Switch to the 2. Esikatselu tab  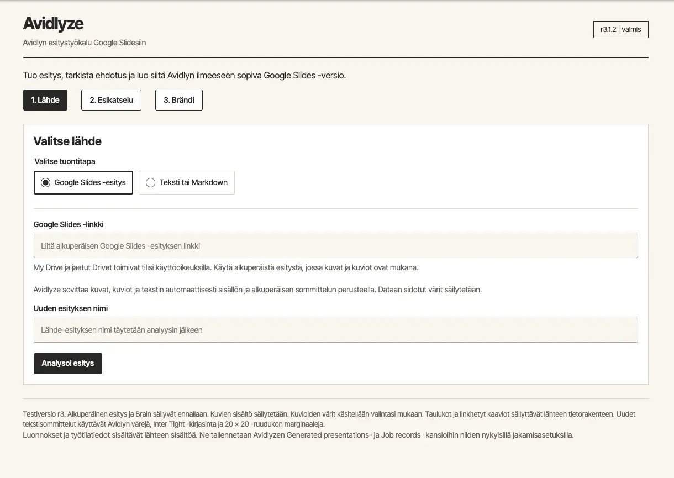click(111, 100)
